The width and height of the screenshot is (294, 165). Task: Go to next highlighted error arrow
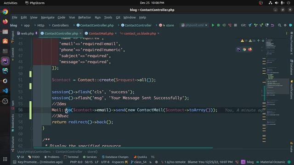pyautogui.click(x=263, y=41)
